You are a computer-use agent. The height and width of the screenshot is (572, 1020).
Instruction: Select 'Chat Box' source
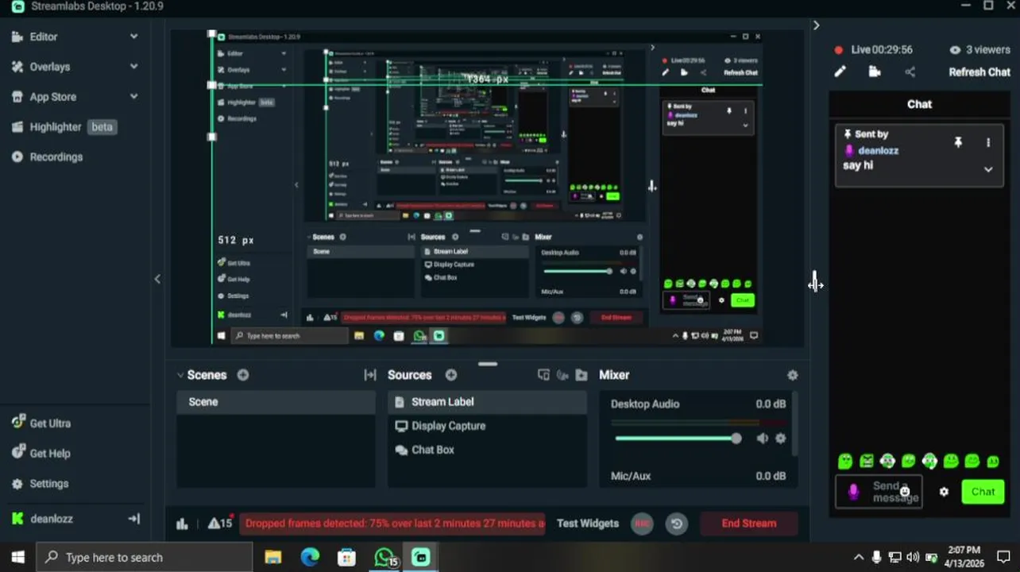coord(487,450)
